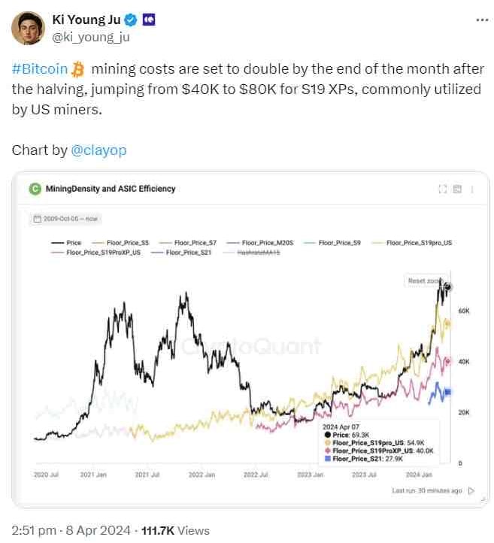The width and height of the screenshot is (494, 543).
Task: Open the chart's vertical dots options menu
Action: coord(471,189)
